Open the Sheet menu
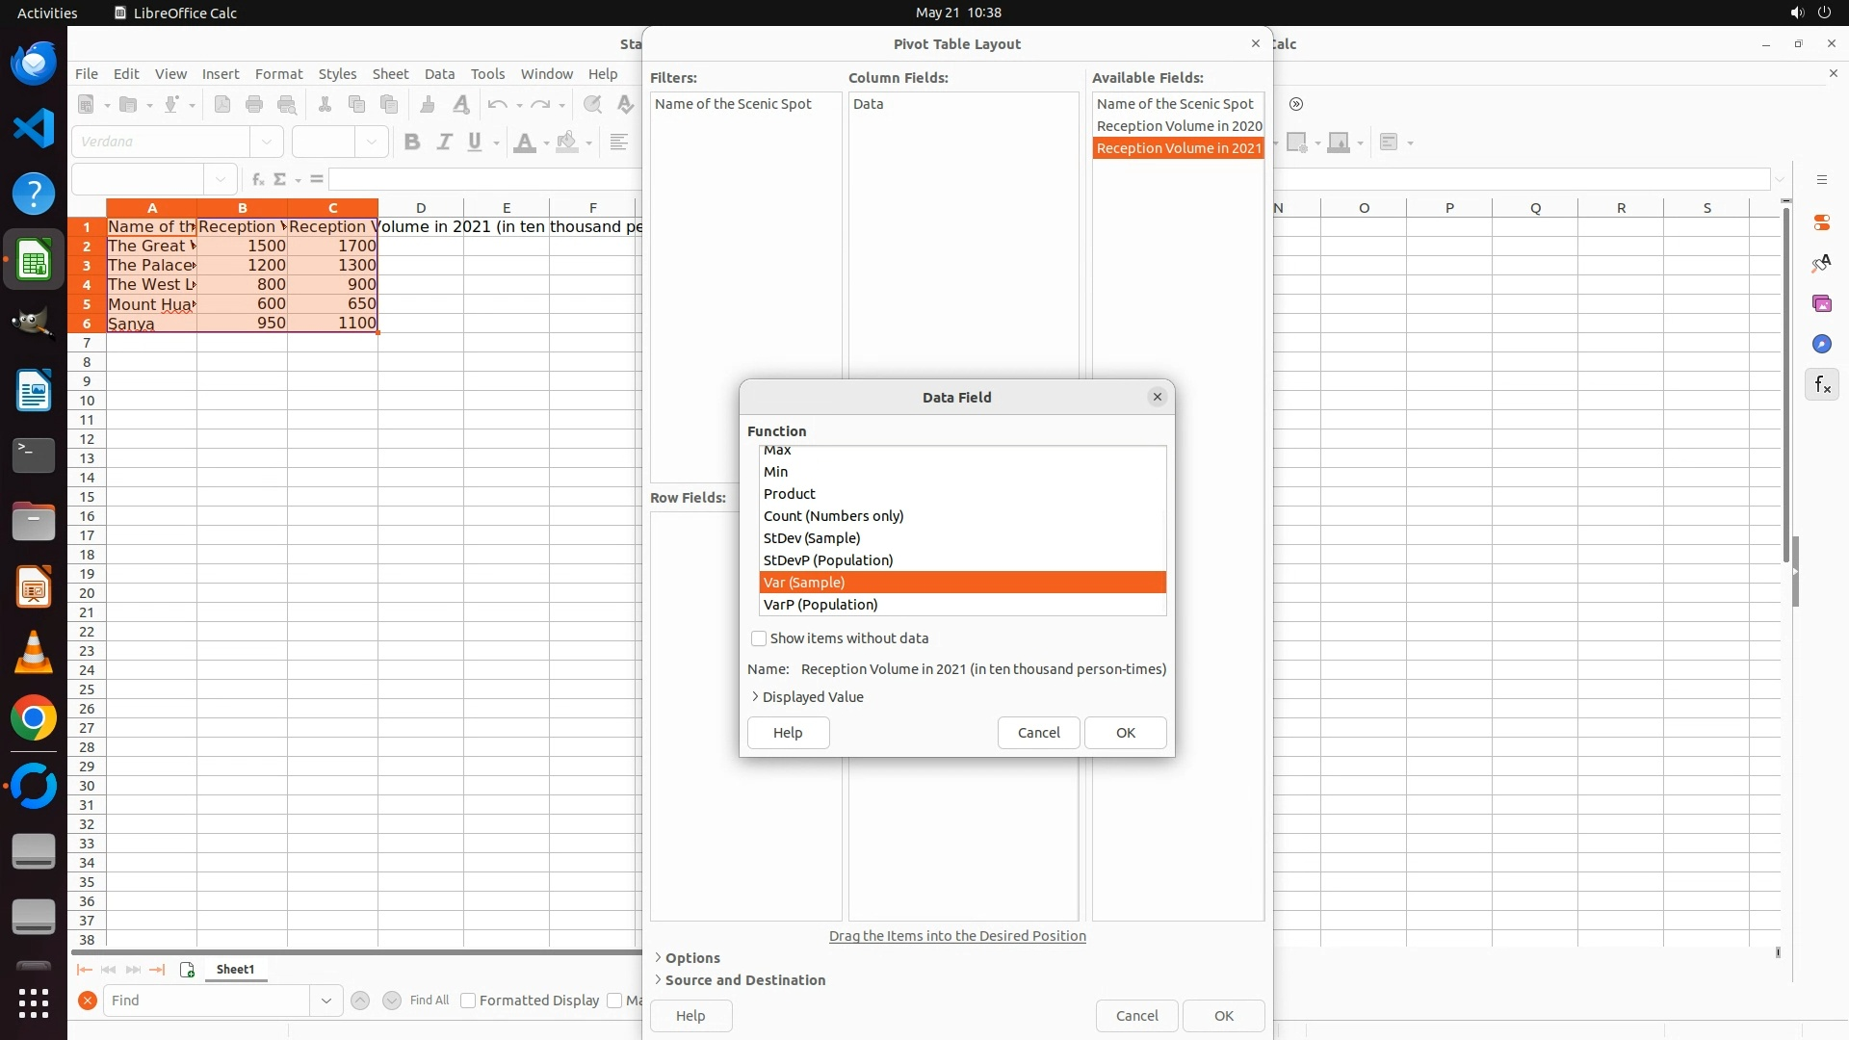1849x1040 pixels. (390, 74)
